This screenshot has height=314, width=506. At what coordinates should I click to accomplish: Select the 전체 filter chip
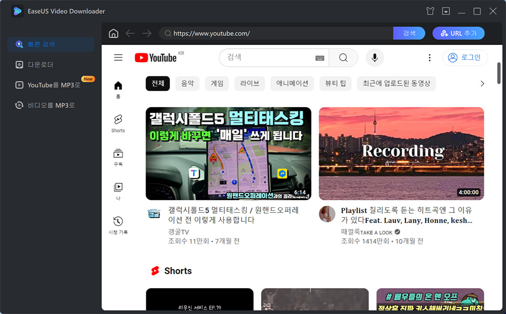[x=157, y=83]
